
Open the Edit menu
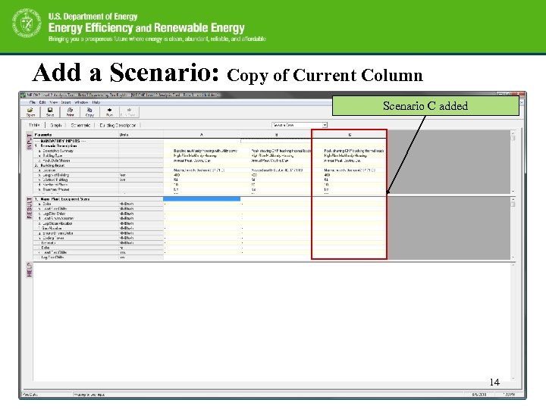pos(42,102)
